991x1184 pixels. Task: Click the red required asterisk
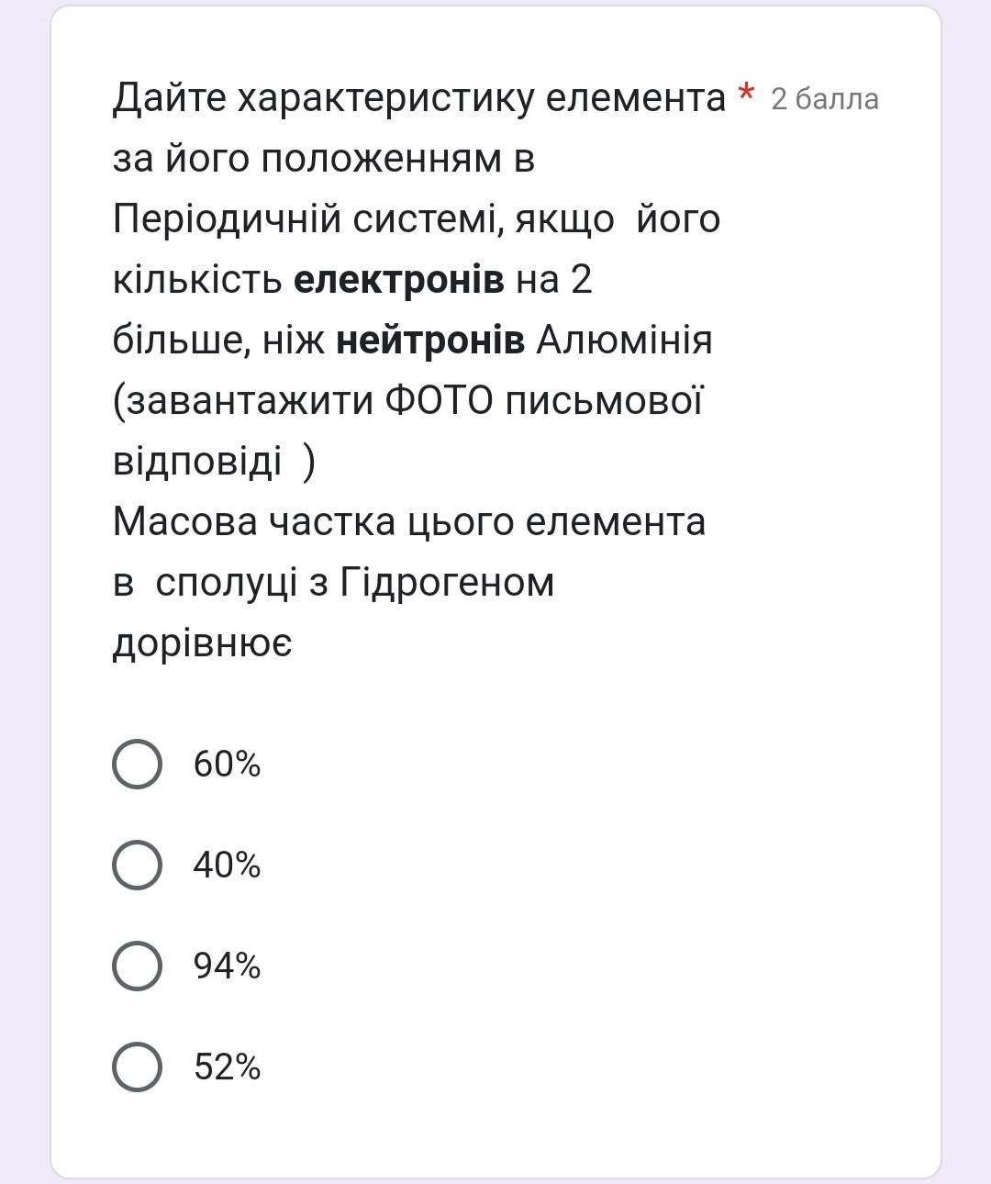point(747,92)
